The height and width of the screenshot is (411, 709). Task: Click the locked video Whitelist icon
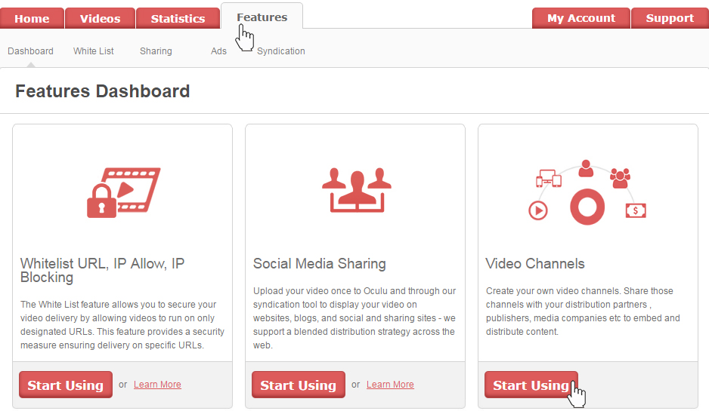tap(124, 192)
